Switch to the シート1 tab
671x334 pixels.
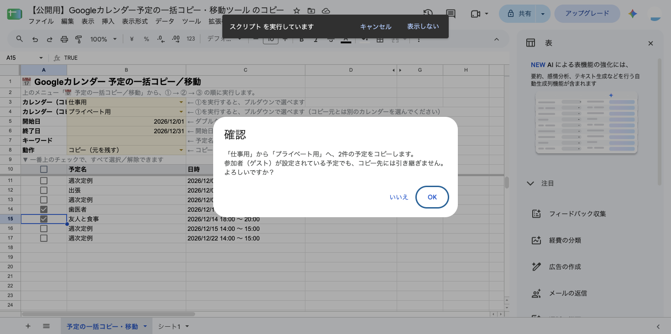[173, 326]
